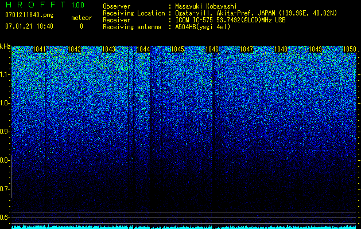Click the 0.8 frequency axis label

[5, 160]
